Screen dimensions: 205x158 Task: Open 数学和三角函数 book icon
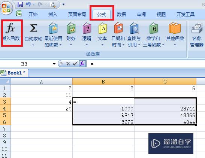click(154, 28)
